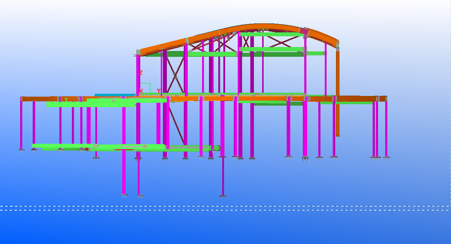
Task: Click the upper dashed white horizontal line
Action: 225,206
